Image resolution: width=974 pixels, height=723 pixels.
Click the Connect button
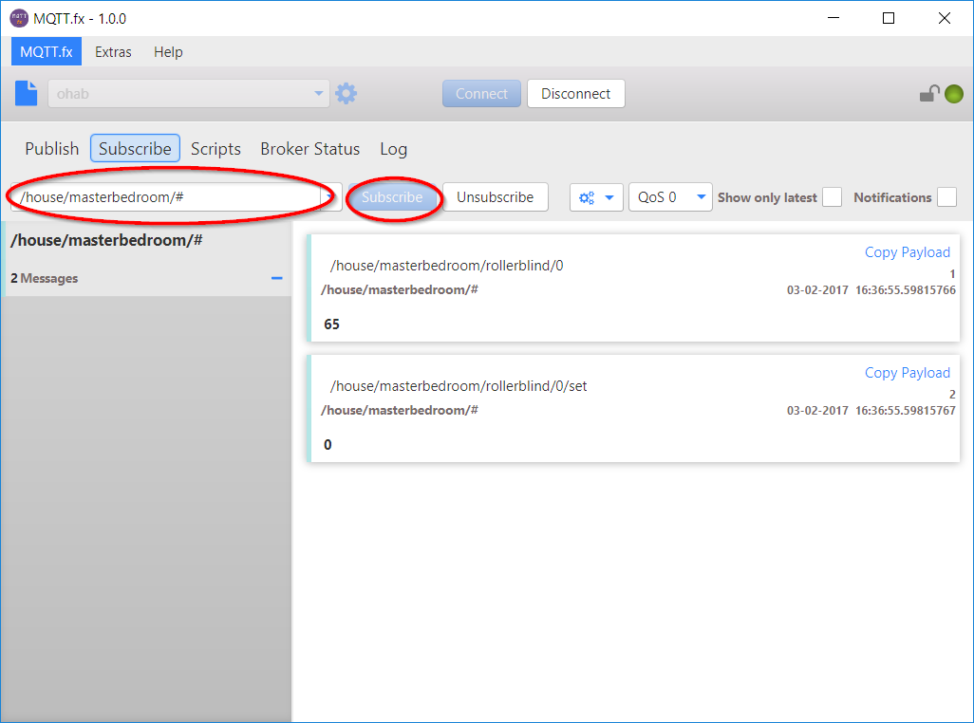click(x=481, y=94)
